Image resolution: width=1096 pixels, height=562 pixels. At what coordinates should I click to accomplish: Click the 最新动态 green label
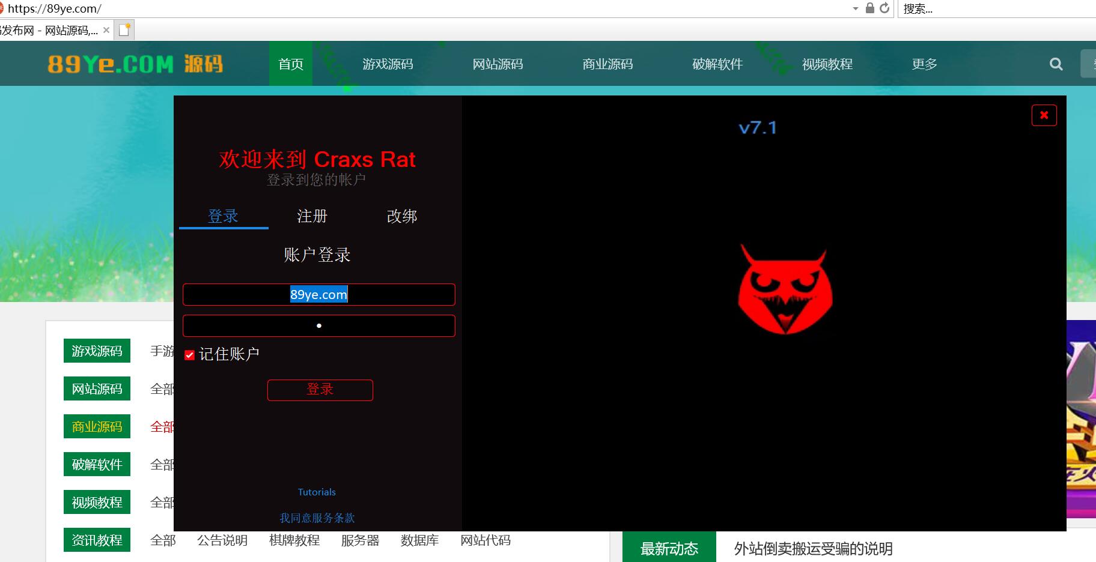[x=669, y=547]
